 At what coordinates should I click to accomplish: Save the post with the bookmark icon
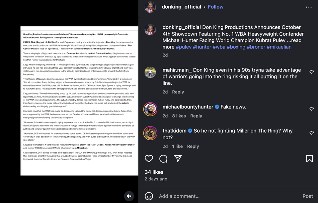(309, 159)
